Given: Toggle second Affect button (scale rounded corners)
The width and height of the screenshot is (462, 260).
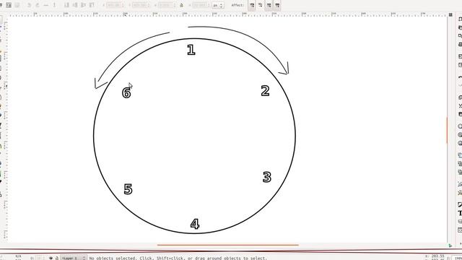Looking at the screenshot, I should point(260,5).
